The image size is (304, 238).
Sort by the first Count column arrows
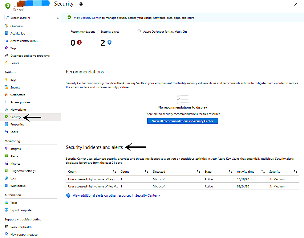pos(114,172)
